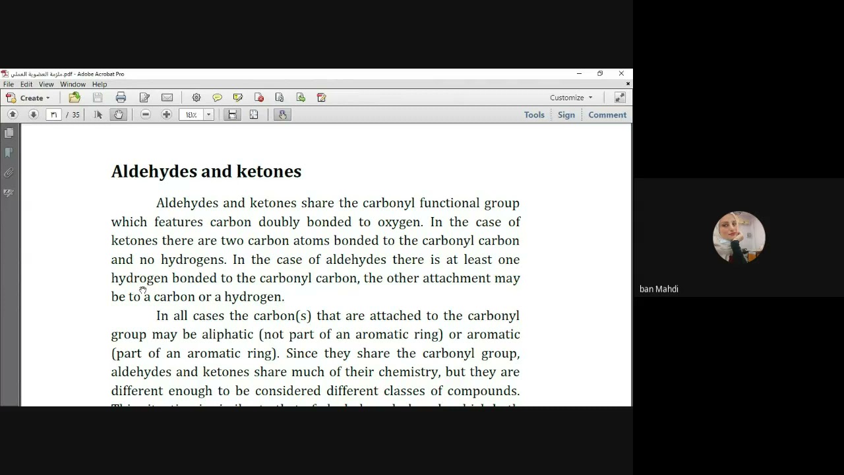844x475 pixels.
Task: Open the Sign pane
Action: pos(566,115)
